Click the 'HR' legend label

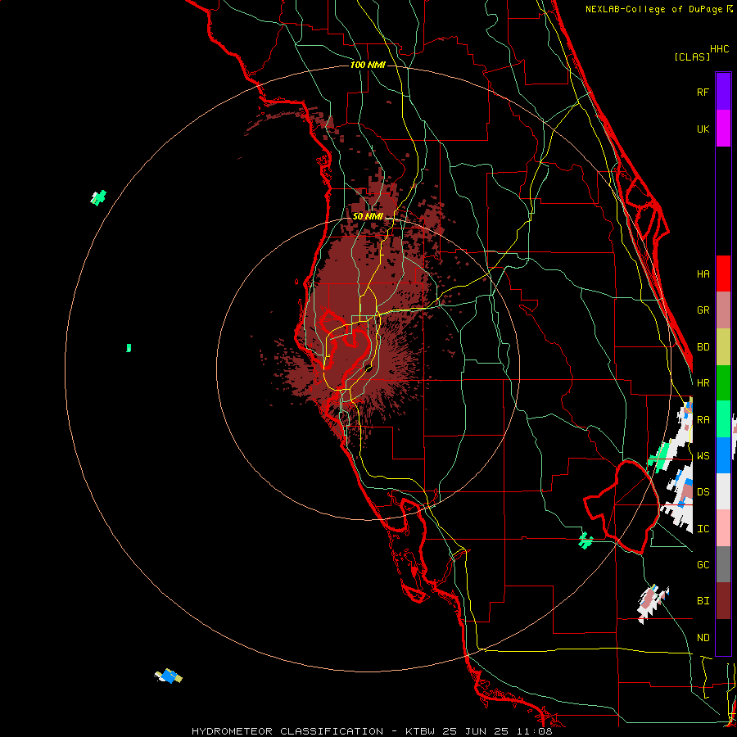point(703,383)
